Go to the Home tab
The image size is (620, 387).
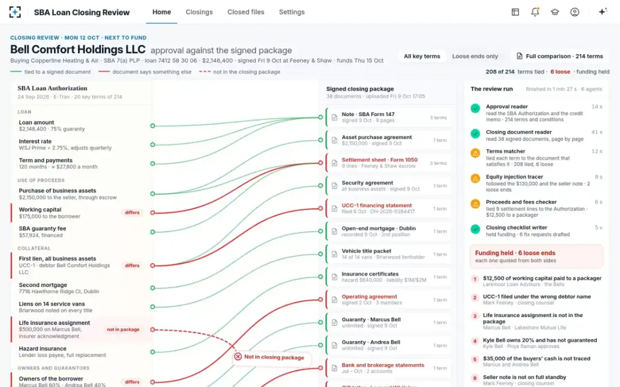[x=162, y=12]
